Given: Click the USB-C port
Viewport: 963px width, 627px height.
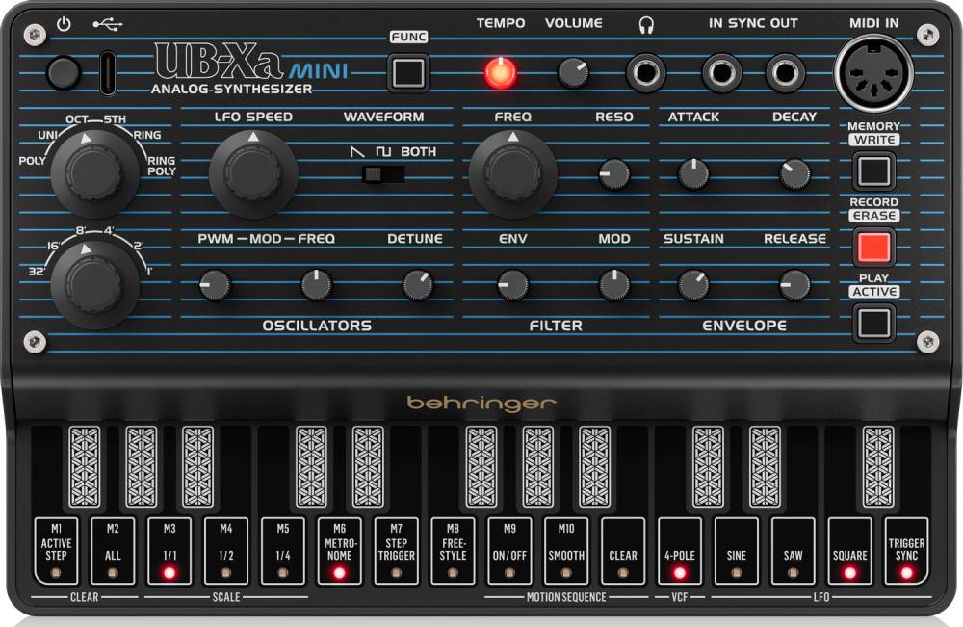Looking at the screenshot, I should click(x=108, y=72).
